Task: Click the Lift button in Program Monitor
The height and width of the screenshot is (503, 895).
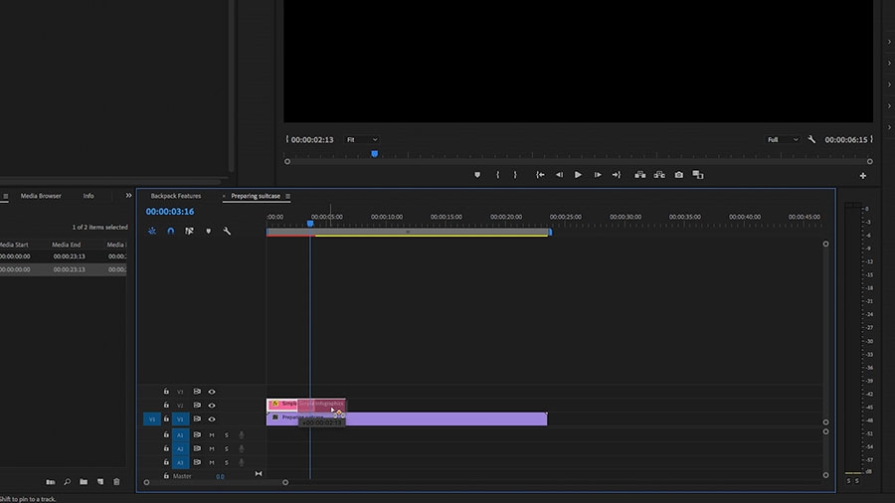Action: pyautogui.click(x=639, y=175)
